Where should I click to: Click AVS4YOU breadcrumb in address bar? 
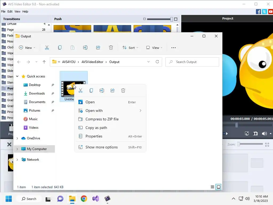(69, 62)
